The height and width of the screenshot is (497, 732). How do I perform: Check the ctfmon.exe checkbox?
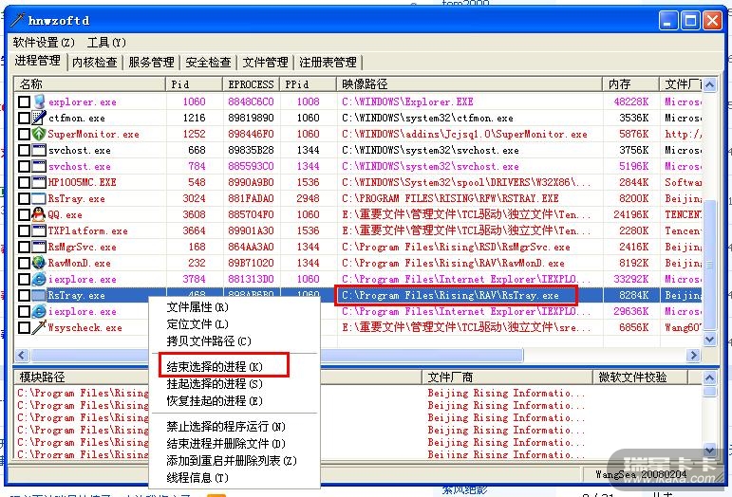25,118
